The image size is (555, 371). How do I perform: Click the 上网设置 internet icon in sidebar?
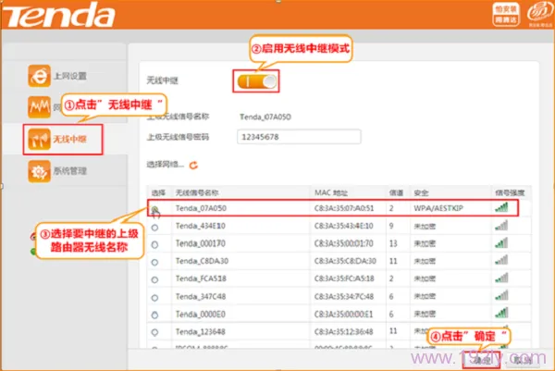click(40, 76)
